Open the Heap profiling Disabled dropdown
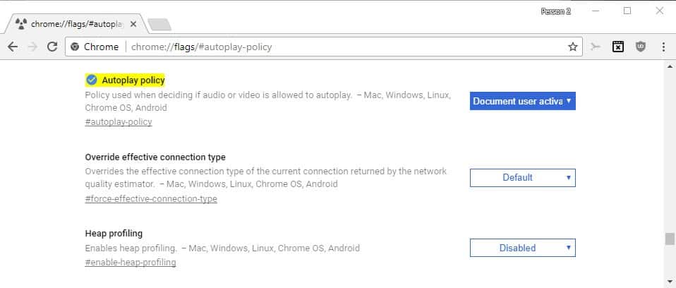 point(522,248)
